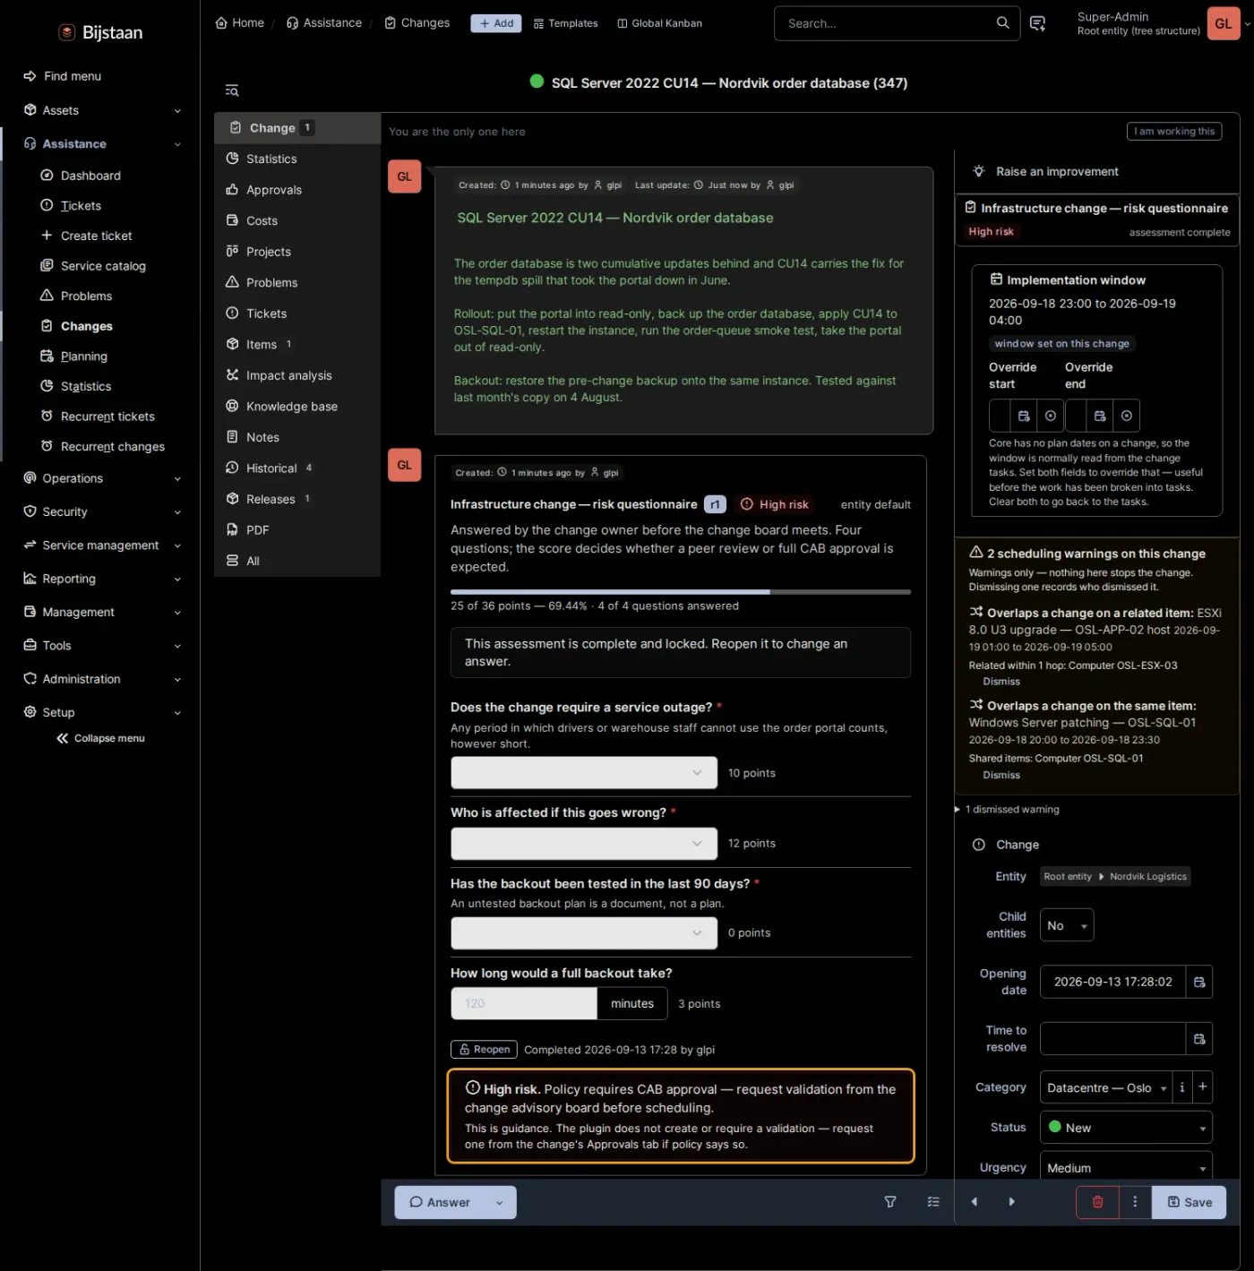Toggle the 1 dismissed warning disclosure
This screenshot has height=1271, width=1254.
[x=1008, y=810]
